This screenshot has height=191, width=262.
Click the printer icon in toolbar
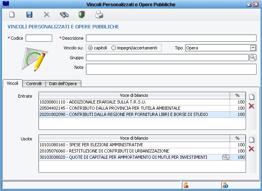tap(99, 15)
